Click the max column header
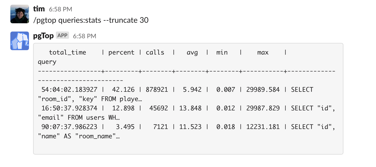The width and height of the screenshot is (376, 167). click(263, 53)
